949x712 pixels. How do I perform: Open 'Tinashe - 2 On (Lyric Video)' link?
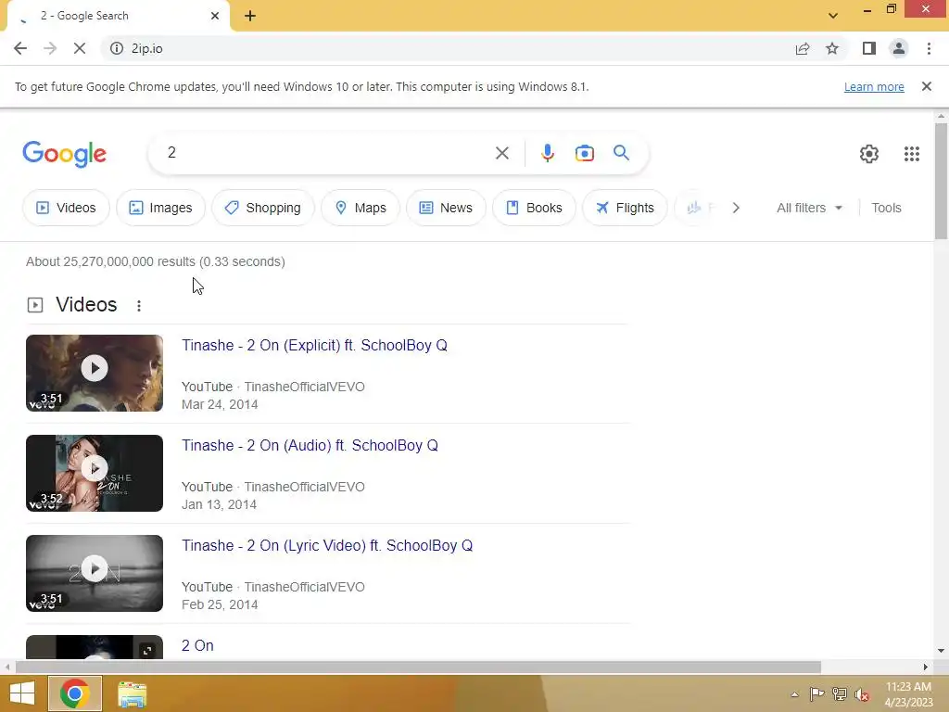[x=327, y=545]
